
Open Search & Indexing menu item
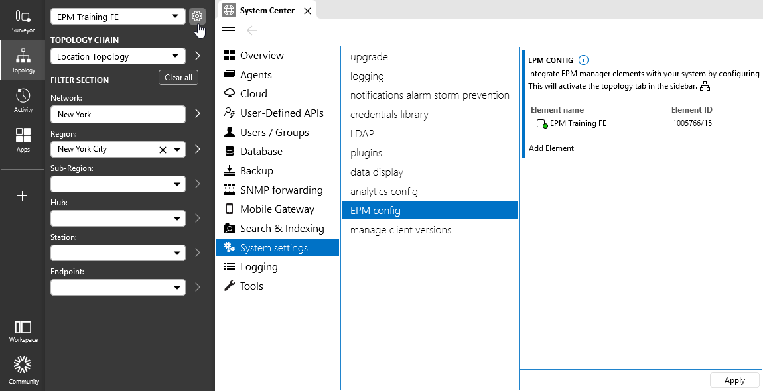click(277, 228)
